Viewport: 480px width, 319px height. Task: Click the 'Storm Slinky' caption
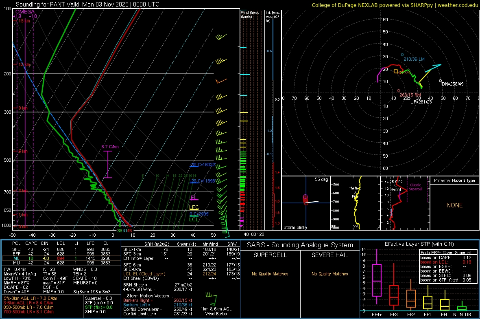click(x=295, y=227)
